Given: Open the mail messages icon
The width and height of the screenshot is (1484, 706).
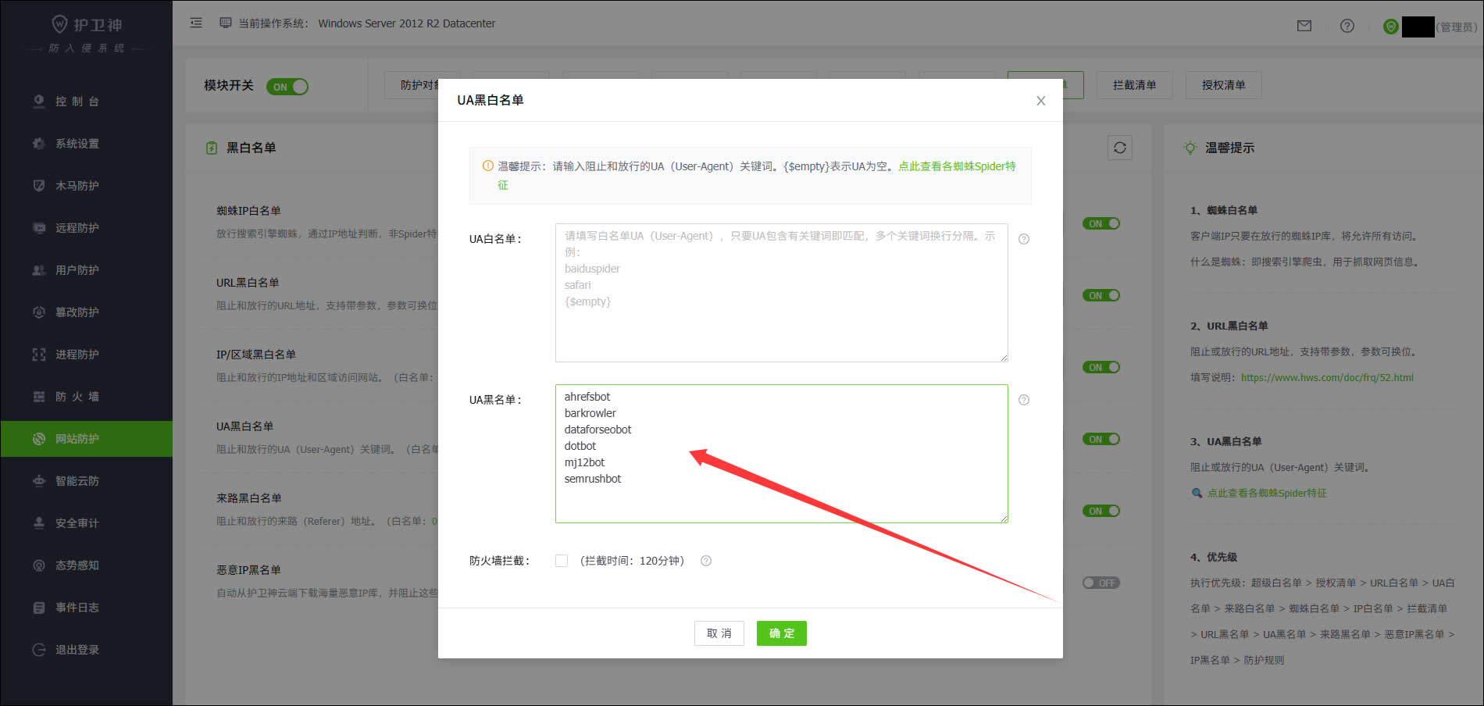Looking at the screenshot, I should click(x=1304, y=26).
